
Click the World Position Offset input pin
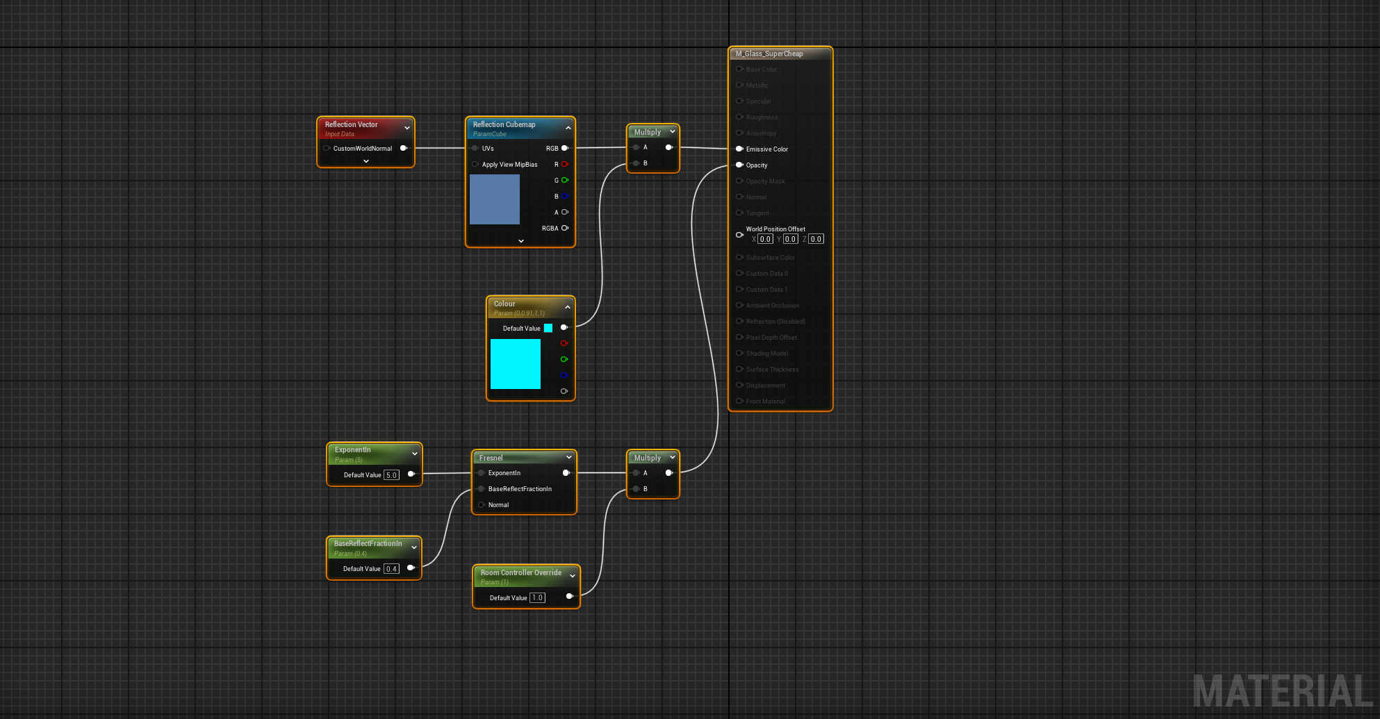click(739, 235)
